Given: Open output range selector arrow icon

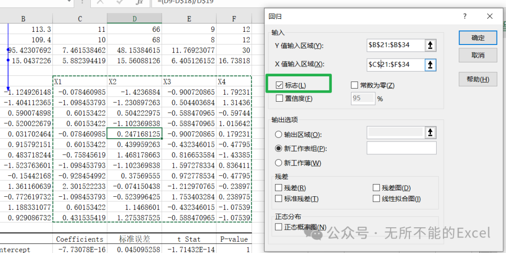Looking at the screenshot, I should tap(430, 132).
